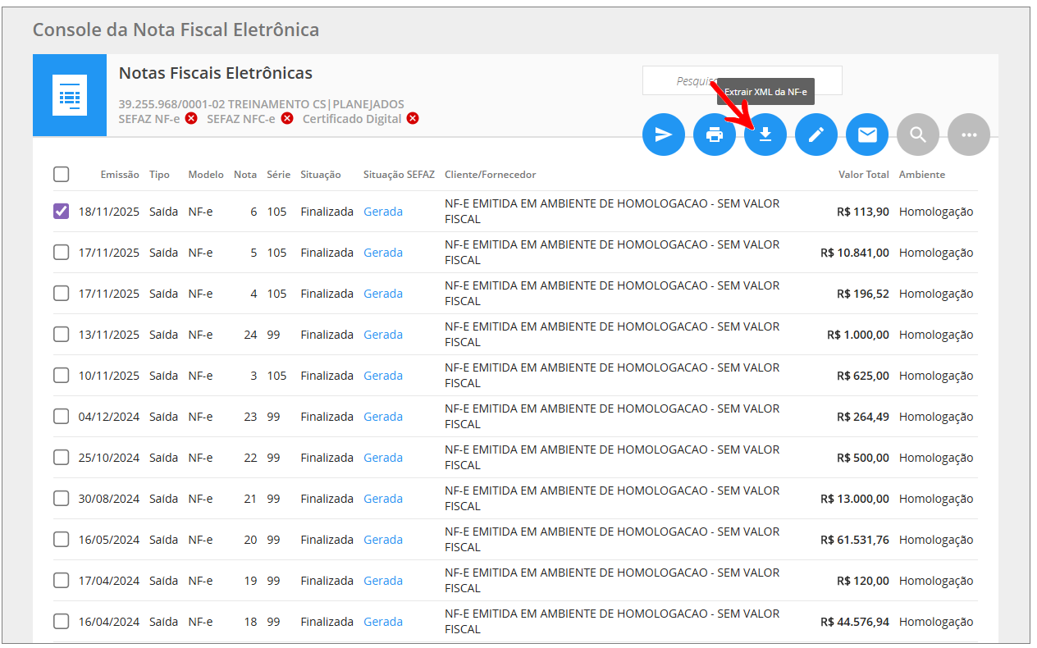
Task: Click the Pesquisa search input field
Action: click(742, 80)
